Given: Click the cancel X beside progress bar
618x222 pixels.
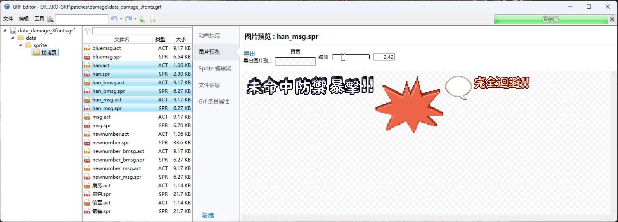Looking at the screenshot, I should coord(612,19).
